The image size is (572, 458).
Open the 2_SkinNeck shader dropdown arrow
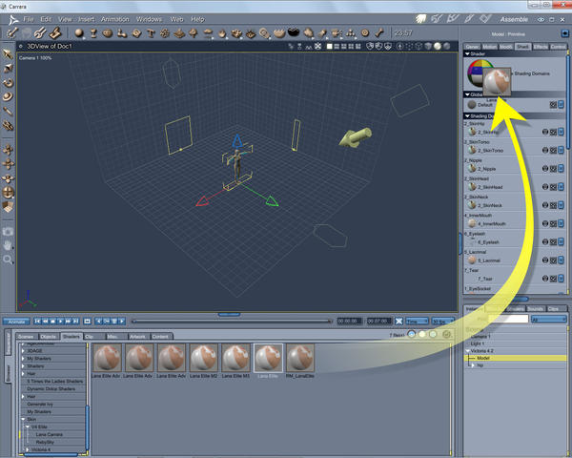click(x=562, y=205)
